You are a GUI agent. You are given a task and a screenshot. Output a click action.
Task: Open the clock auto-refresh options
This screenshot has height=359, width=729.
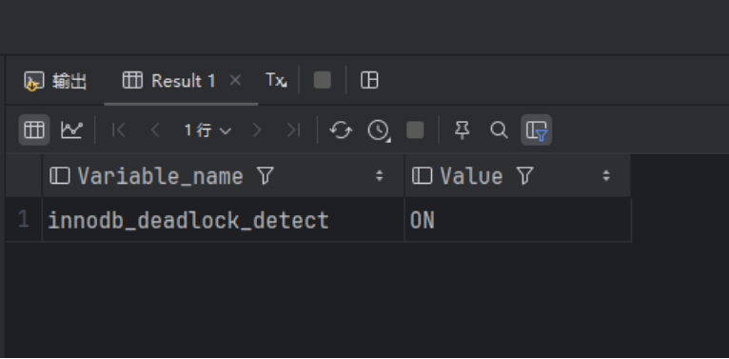pyautogui.click(x=379, y=130)
